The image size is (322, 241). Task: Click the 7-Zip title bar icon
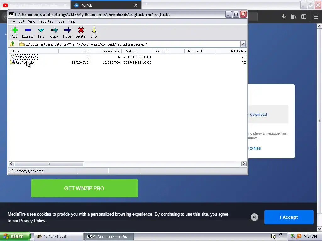click(x=11, y=14)
